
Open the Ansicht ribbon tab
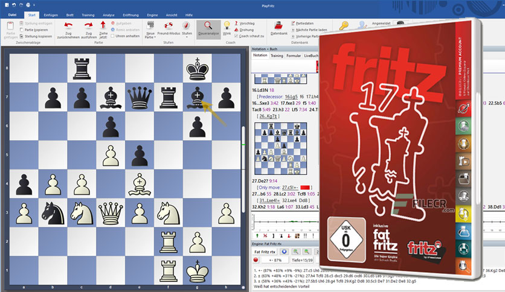point(172,15)
